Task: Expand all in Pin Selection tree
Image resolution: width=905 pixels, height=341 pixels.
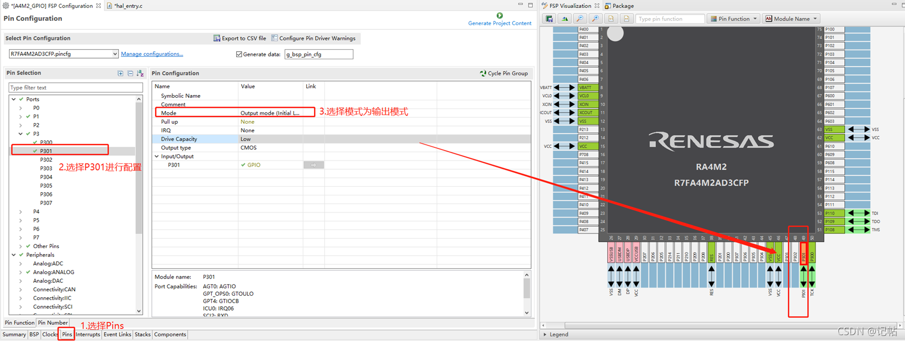Action: pyautogui.click(x=121, y=73)
